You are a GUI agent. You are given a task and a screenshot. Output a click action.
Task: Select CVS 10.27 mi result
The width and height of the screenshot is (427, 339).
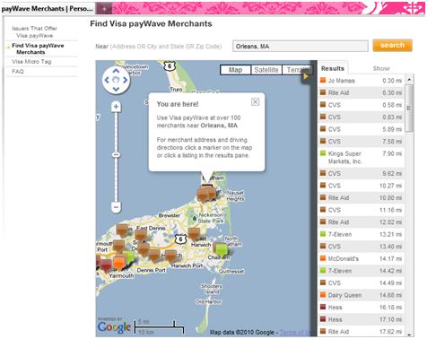pyautogui.click(x=362, y=186)
